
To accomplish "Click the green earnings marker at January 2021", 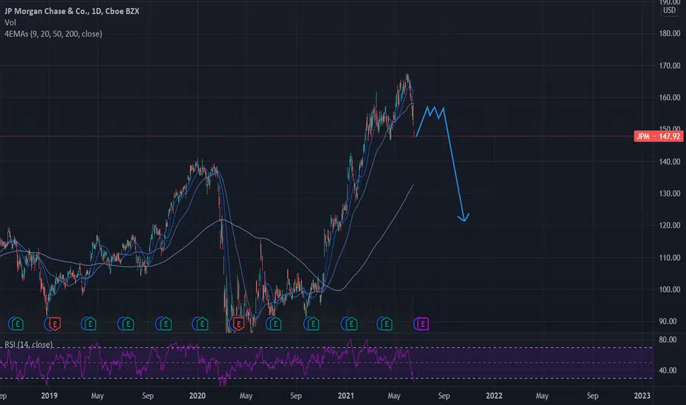I will (x=350, y=324).
